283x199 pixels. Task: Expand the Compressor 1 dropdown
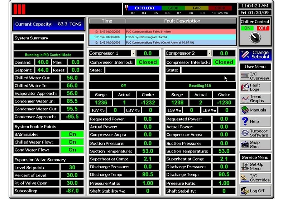click(x=133, y=53)
